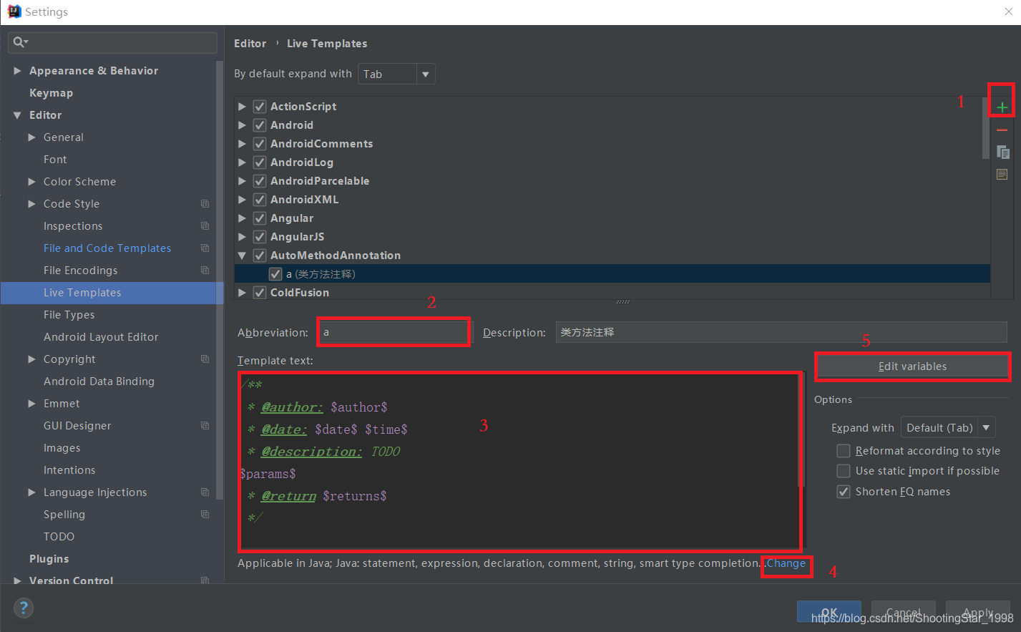Image resolution: width=1021 pixels, height=632 pixels.
Task: Focus the settings search box
Action: (x=112, y=42)
